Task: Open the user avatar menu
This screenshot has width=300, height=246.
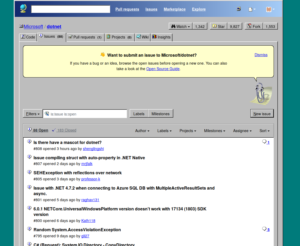Action: [x=270, y=9]
